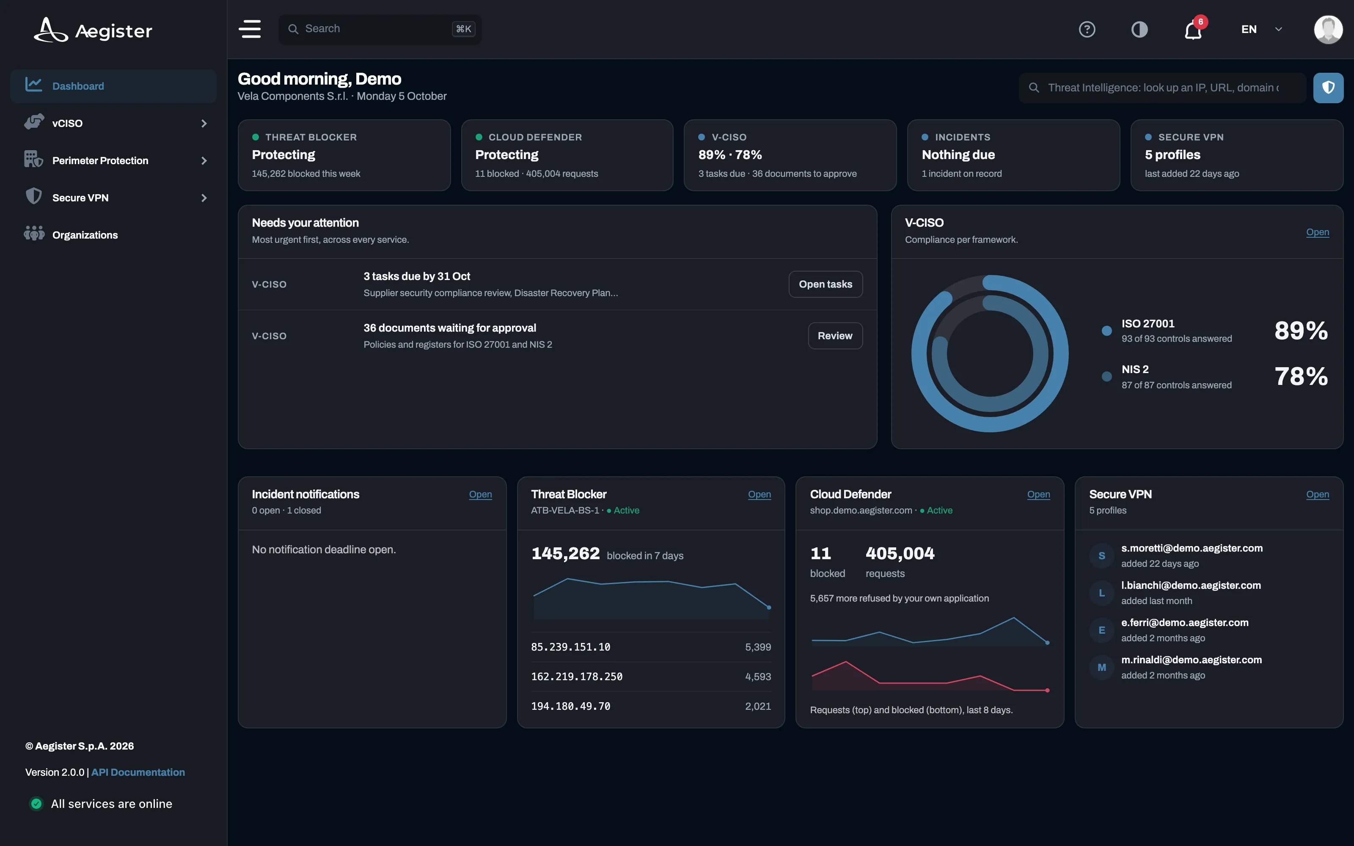Open the Cloud Defender panel link
Viewport: 1354px width, 846px height.
tap(1038, 494)
